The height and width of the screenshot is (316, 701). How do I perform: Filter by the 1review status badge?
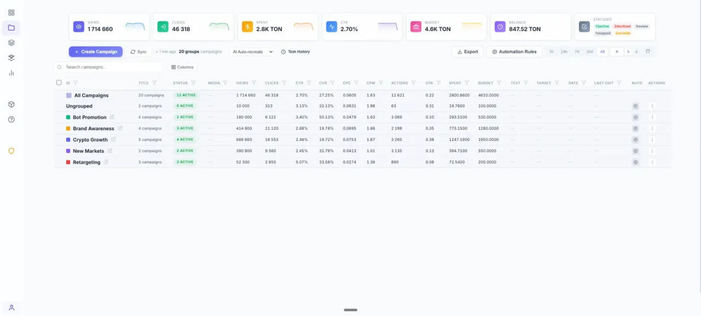pos(642,26)
